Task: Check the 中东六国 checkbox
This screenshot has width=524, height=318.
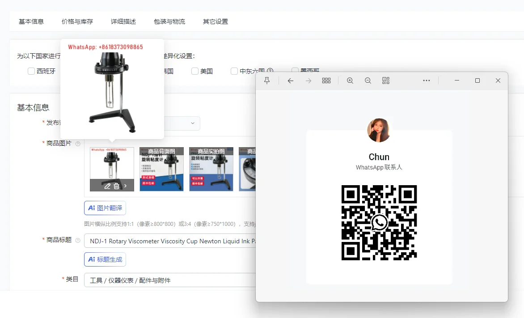Action: (x=234, y=71)
